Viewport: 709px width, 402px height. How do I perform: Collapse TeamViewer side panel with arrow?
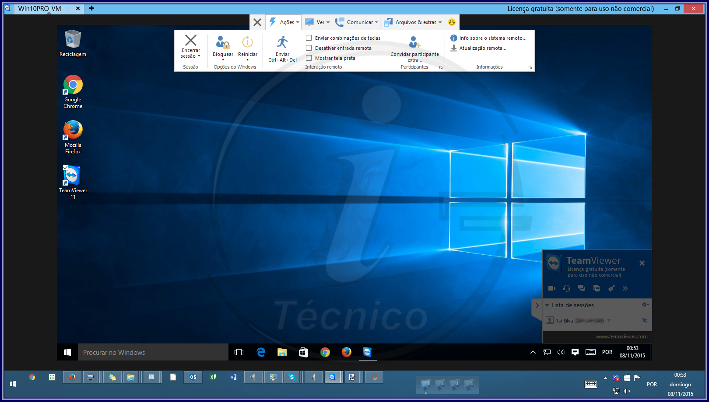537,305
